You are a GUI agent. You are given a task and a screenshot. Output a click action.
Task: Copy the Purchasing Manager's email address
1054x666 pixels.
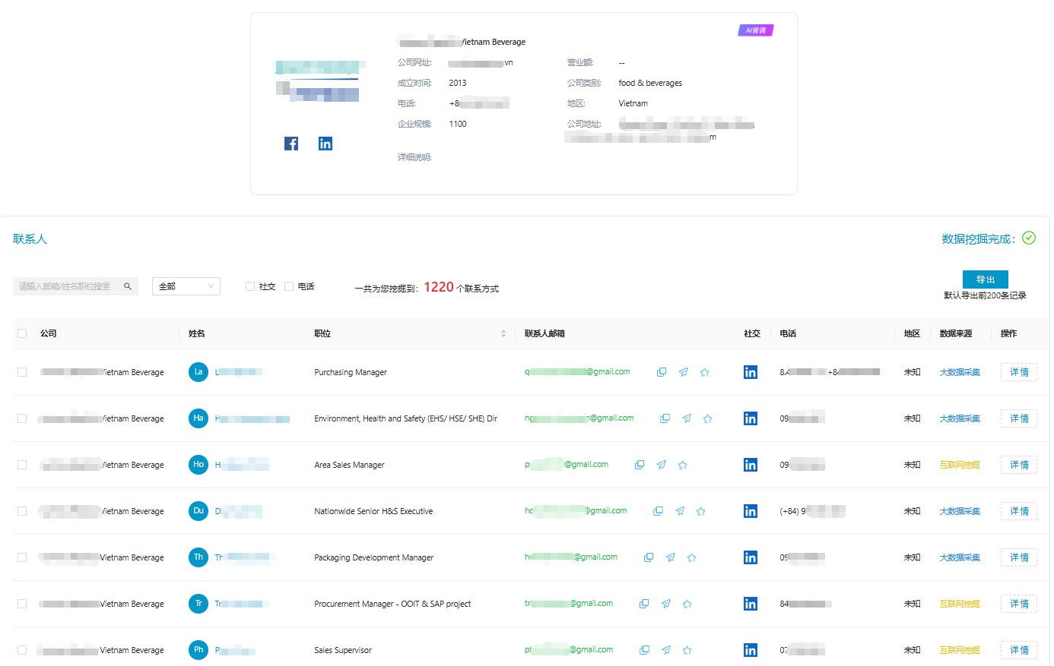point(662,372)
